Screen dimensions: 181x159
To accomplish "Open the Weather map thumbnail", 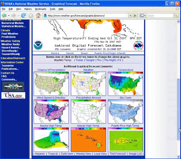I will pyautogui.click(x=88, y=84).
